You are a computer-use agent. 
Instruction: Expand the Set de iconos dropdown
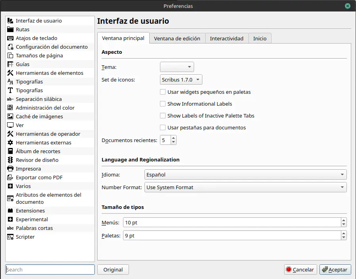coord(181,80)
